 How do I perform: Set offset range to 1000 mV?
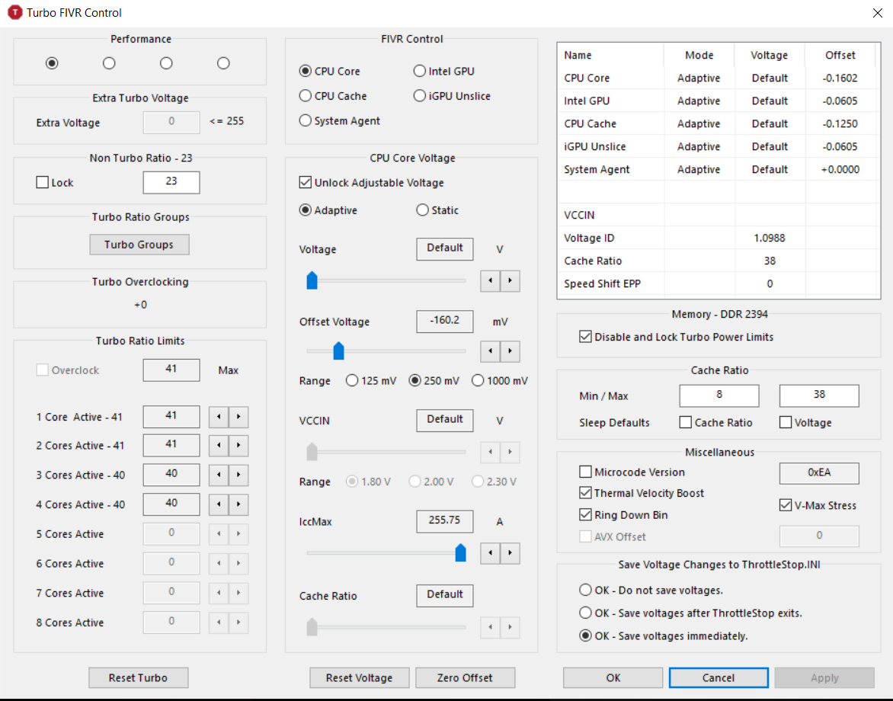point(500,380)
